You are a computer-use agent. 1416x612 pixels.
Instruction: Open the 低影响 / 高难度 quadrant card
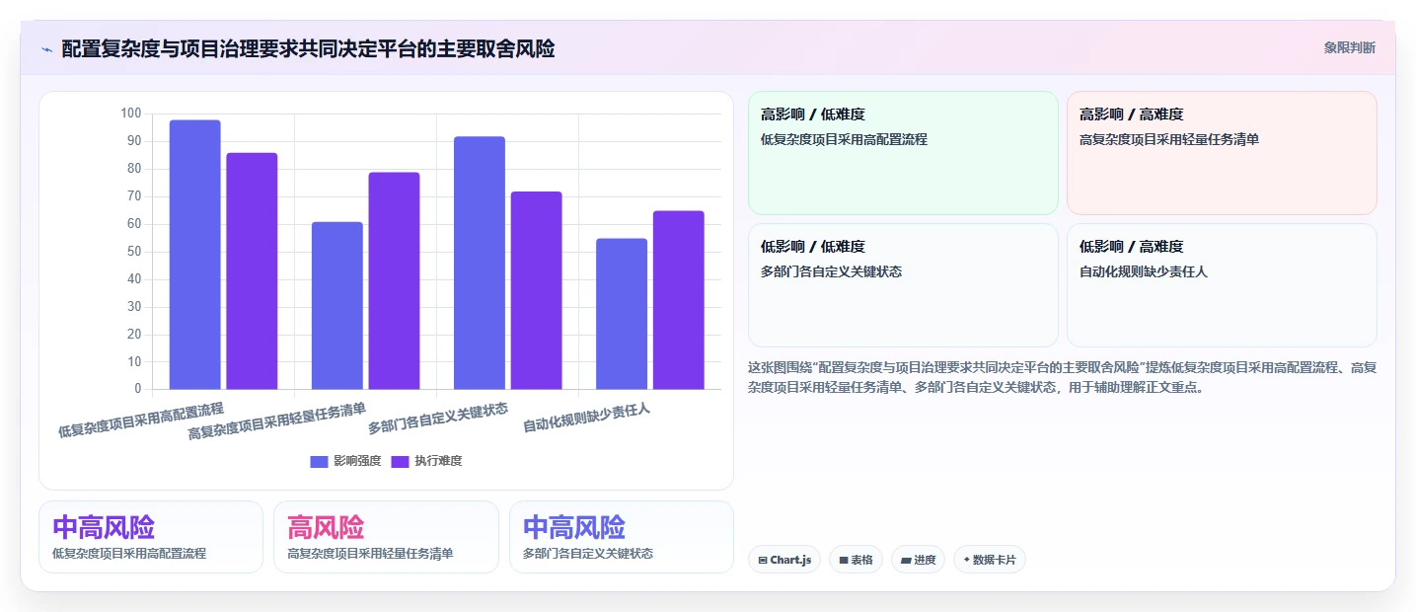[1222, 285]
